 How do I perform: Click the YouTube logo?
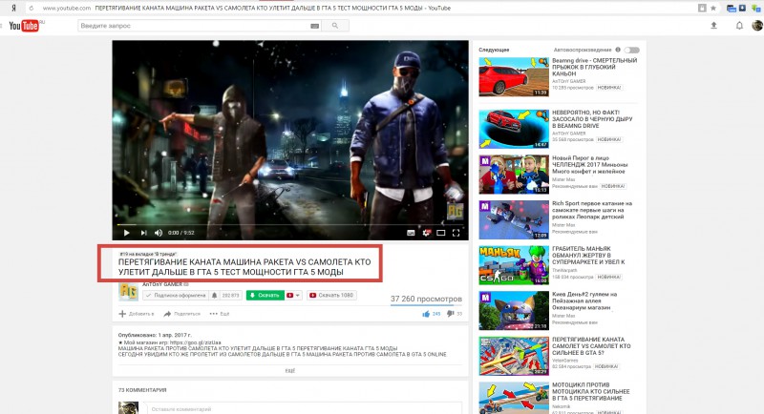[x=23, y=26]
